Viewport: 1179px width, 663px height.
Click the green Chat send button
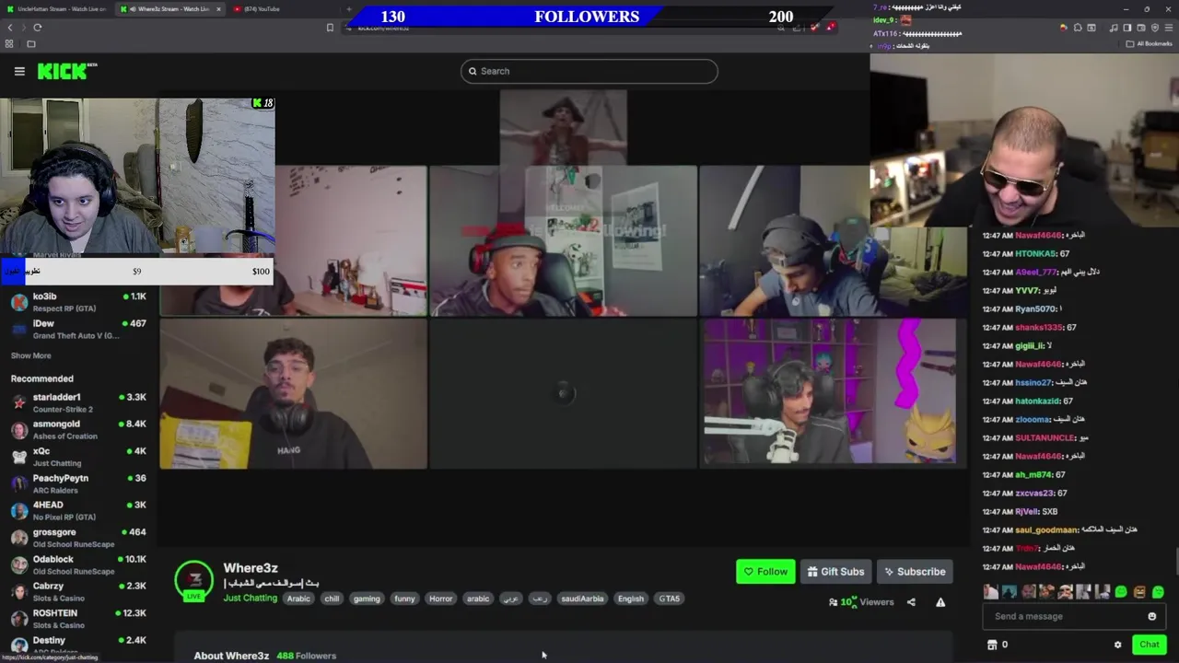[x=1149, y=645]
